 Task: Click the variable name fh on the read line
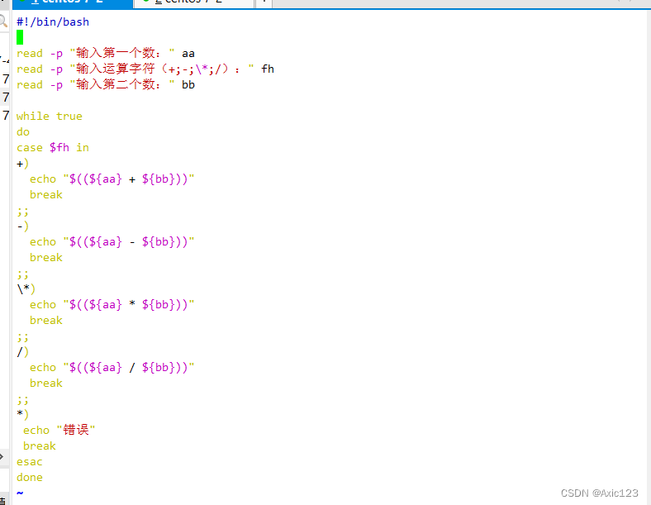click(x=268, y=69)
